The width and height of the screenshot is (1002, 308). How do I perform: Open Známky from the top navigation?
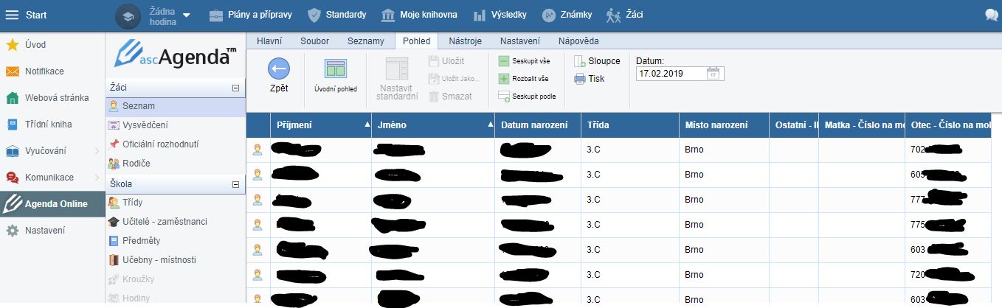click(x=548, y=15)
